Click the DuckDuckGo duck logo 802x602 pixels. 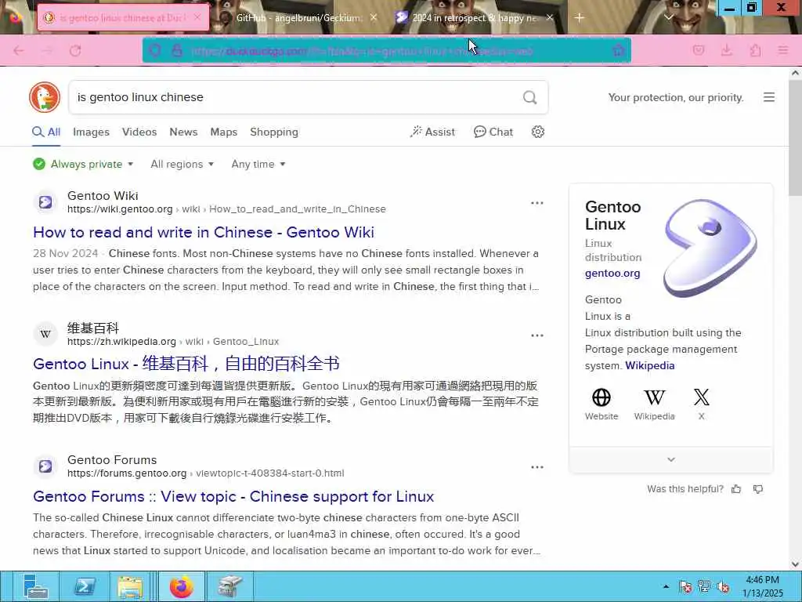coord(45,97)
